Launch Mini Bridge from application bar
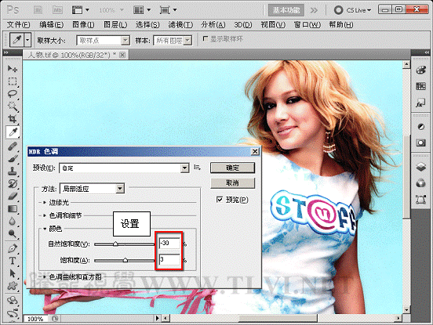 57,10
